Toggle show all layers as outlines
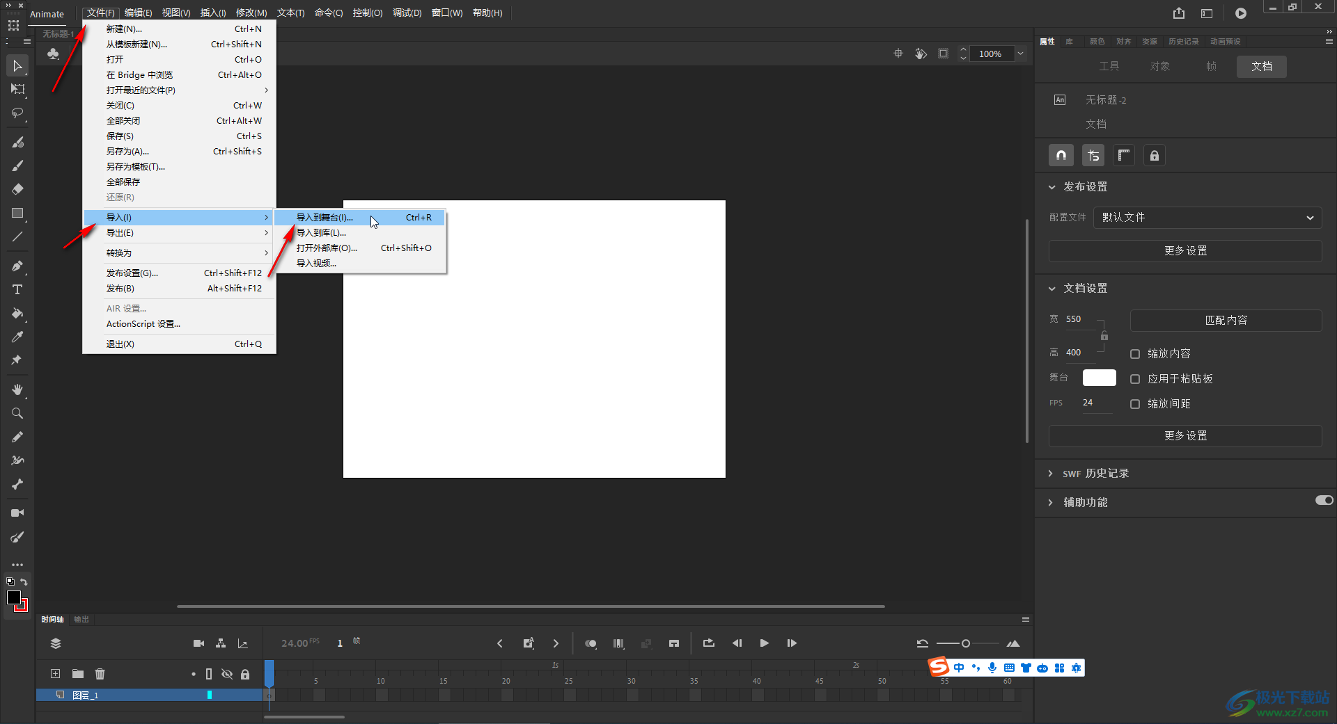 pos(209,674)
